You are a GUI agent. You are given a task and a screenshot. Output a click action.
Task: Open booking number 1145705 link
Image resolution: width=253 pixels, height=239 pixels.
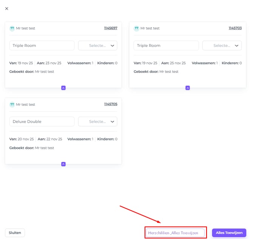(x=111, y=104)
